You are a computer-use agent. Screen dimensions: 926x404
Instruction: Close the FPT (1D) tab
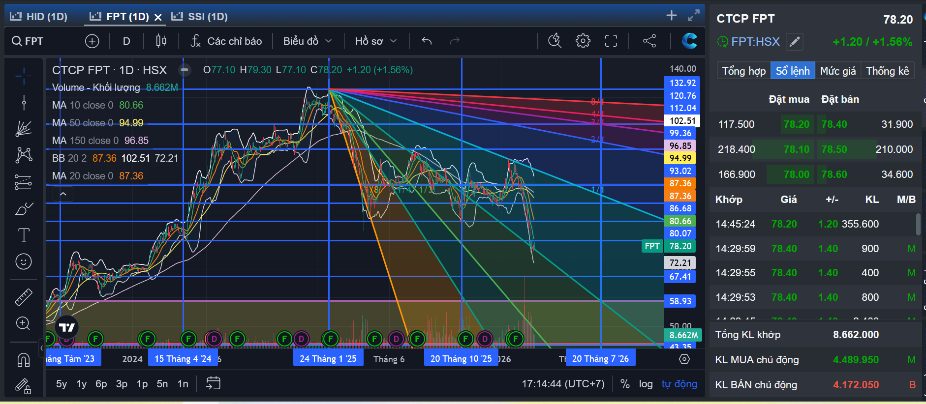point(158,17)
